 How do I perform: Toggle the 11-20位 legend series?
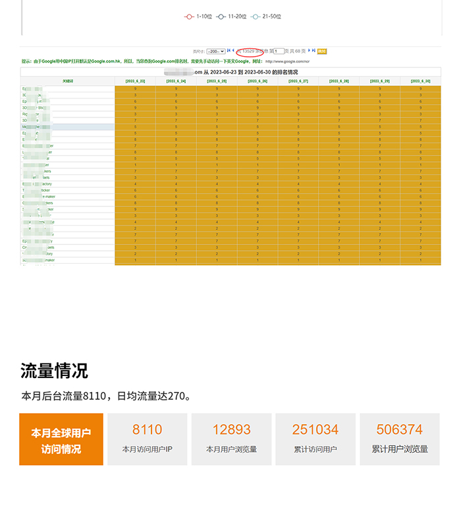[x=231, y=16]
